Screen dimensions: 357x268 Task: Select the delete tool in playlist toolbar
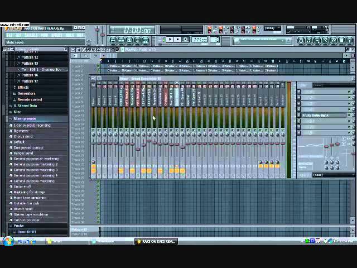click(94, 50)
